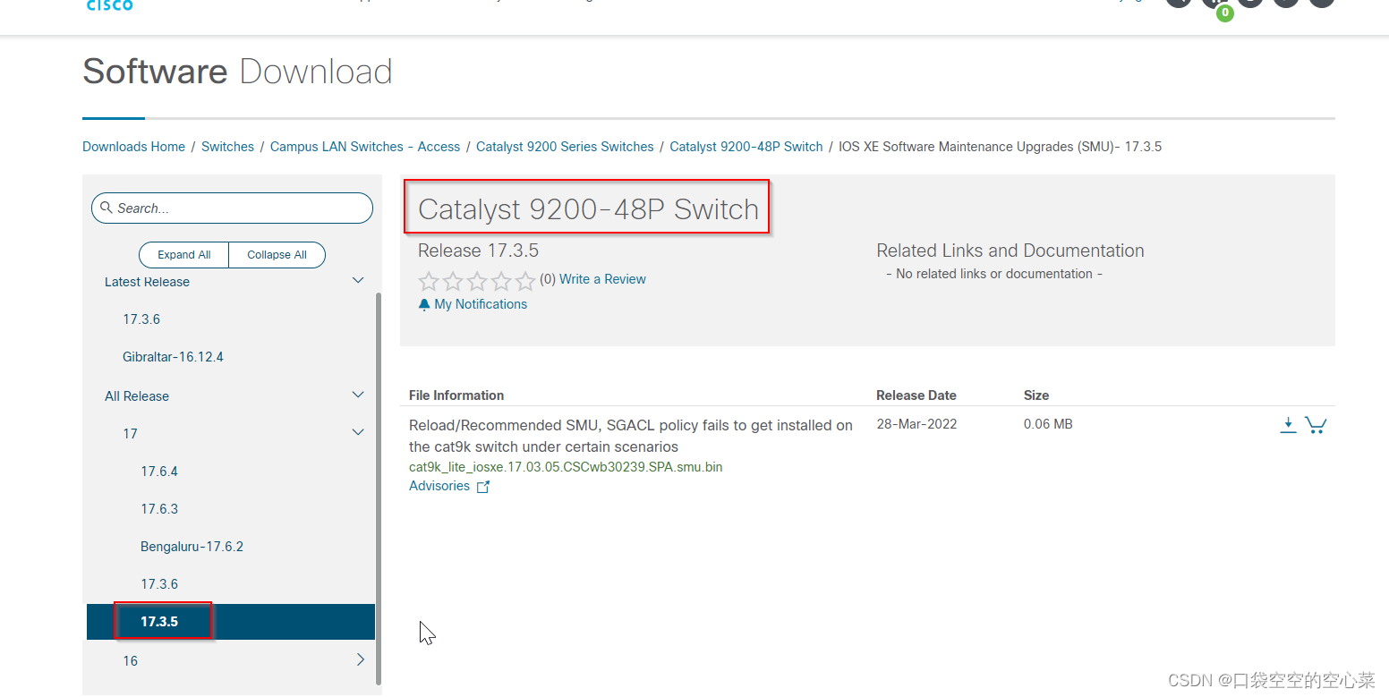The image size is (1389, 697).
Task: Click the Cisco logo in the header
Action: 109,5
